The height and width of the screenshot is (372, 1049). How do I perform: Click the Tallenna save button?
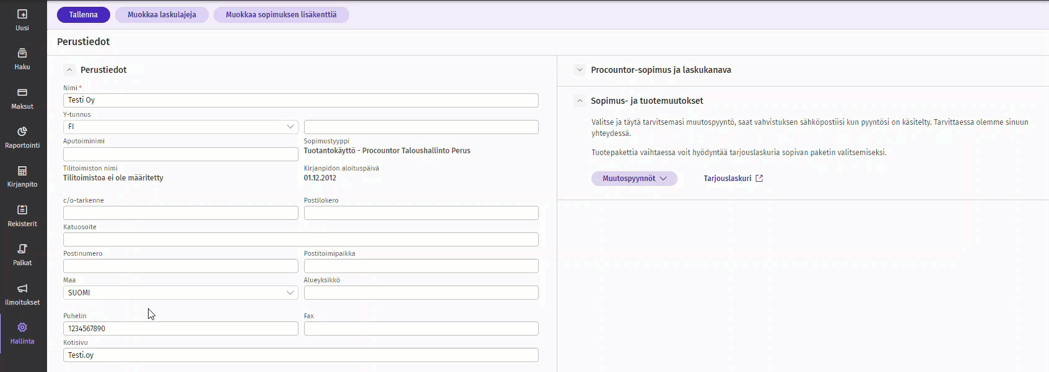click(84, 15)
